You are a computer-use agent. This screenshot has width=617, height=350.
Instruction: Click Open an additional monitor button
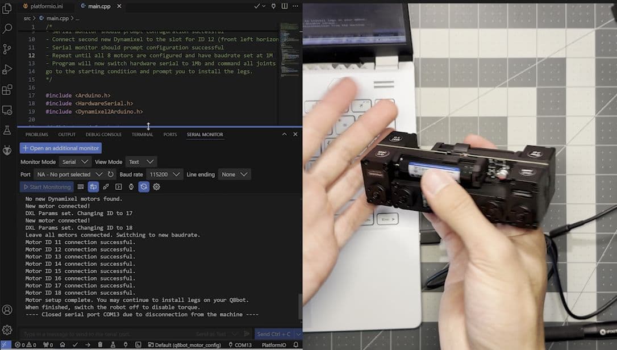click(61, 148)
